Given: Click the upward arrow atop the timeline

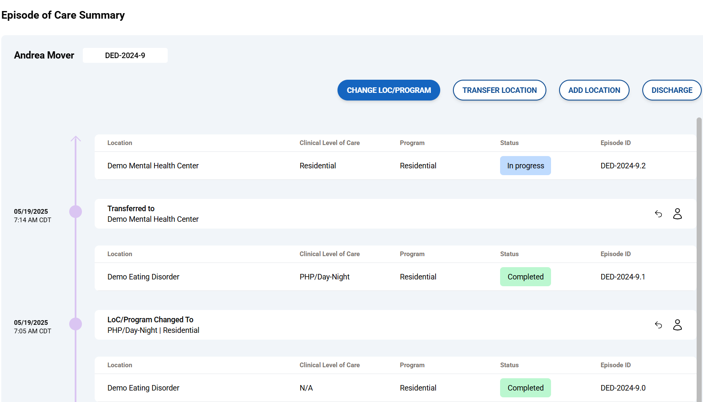Looking at the screenshot, I should pos(76,139).
